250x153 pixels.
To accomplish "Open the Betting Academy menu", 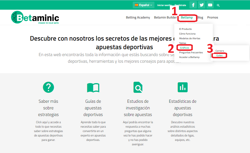I will coord(138,17).
